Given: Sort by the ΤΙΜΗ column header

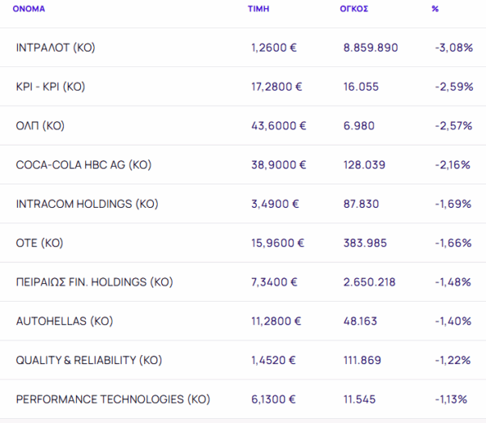Looking at the screenshot, I should (258, 10).
